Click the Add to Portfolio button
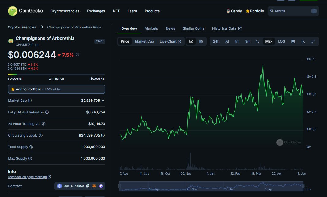 (56, 89)
